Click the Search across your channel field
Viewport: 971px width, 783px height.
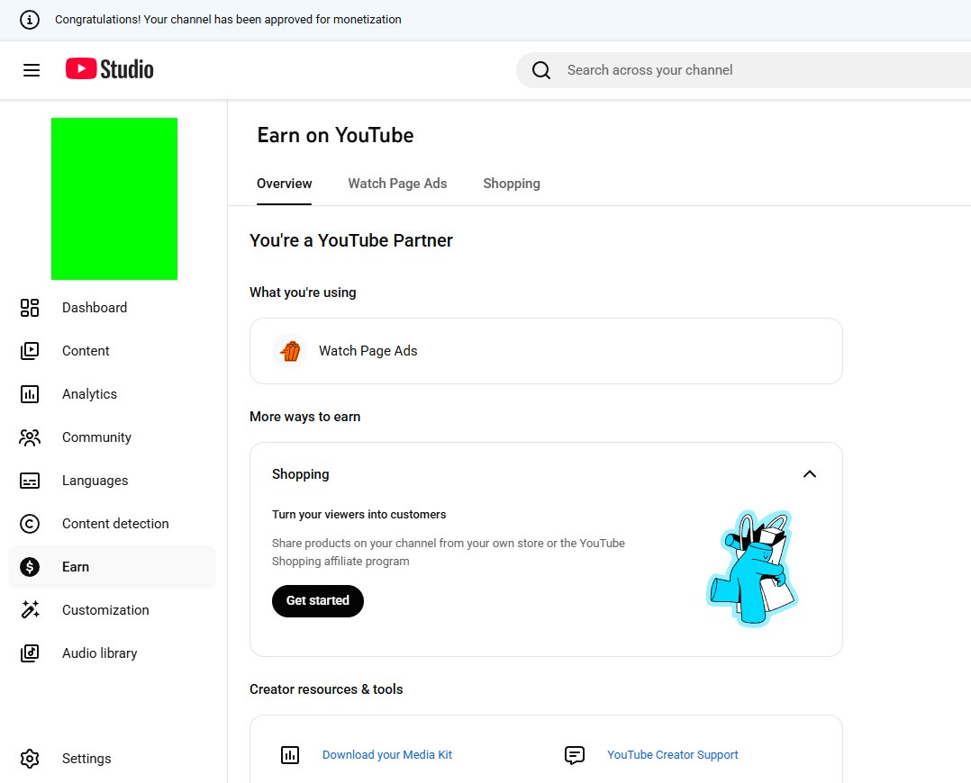743,70
